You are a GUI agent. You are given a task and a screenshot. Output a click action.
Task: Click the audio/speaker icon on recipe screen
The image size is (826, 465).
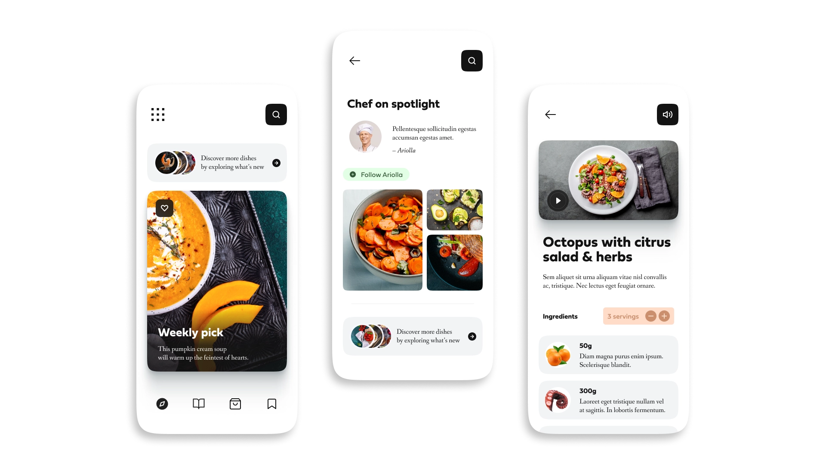click(667, 115)
